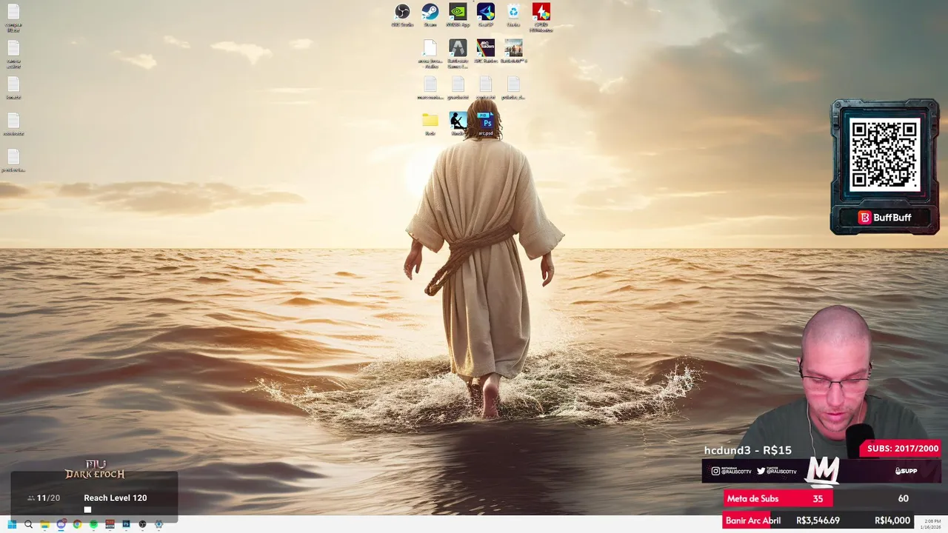This screenshot has width=948, height=533.
Task: Open the OBS Studio desktop shortcut
Action: click(402, 15)
